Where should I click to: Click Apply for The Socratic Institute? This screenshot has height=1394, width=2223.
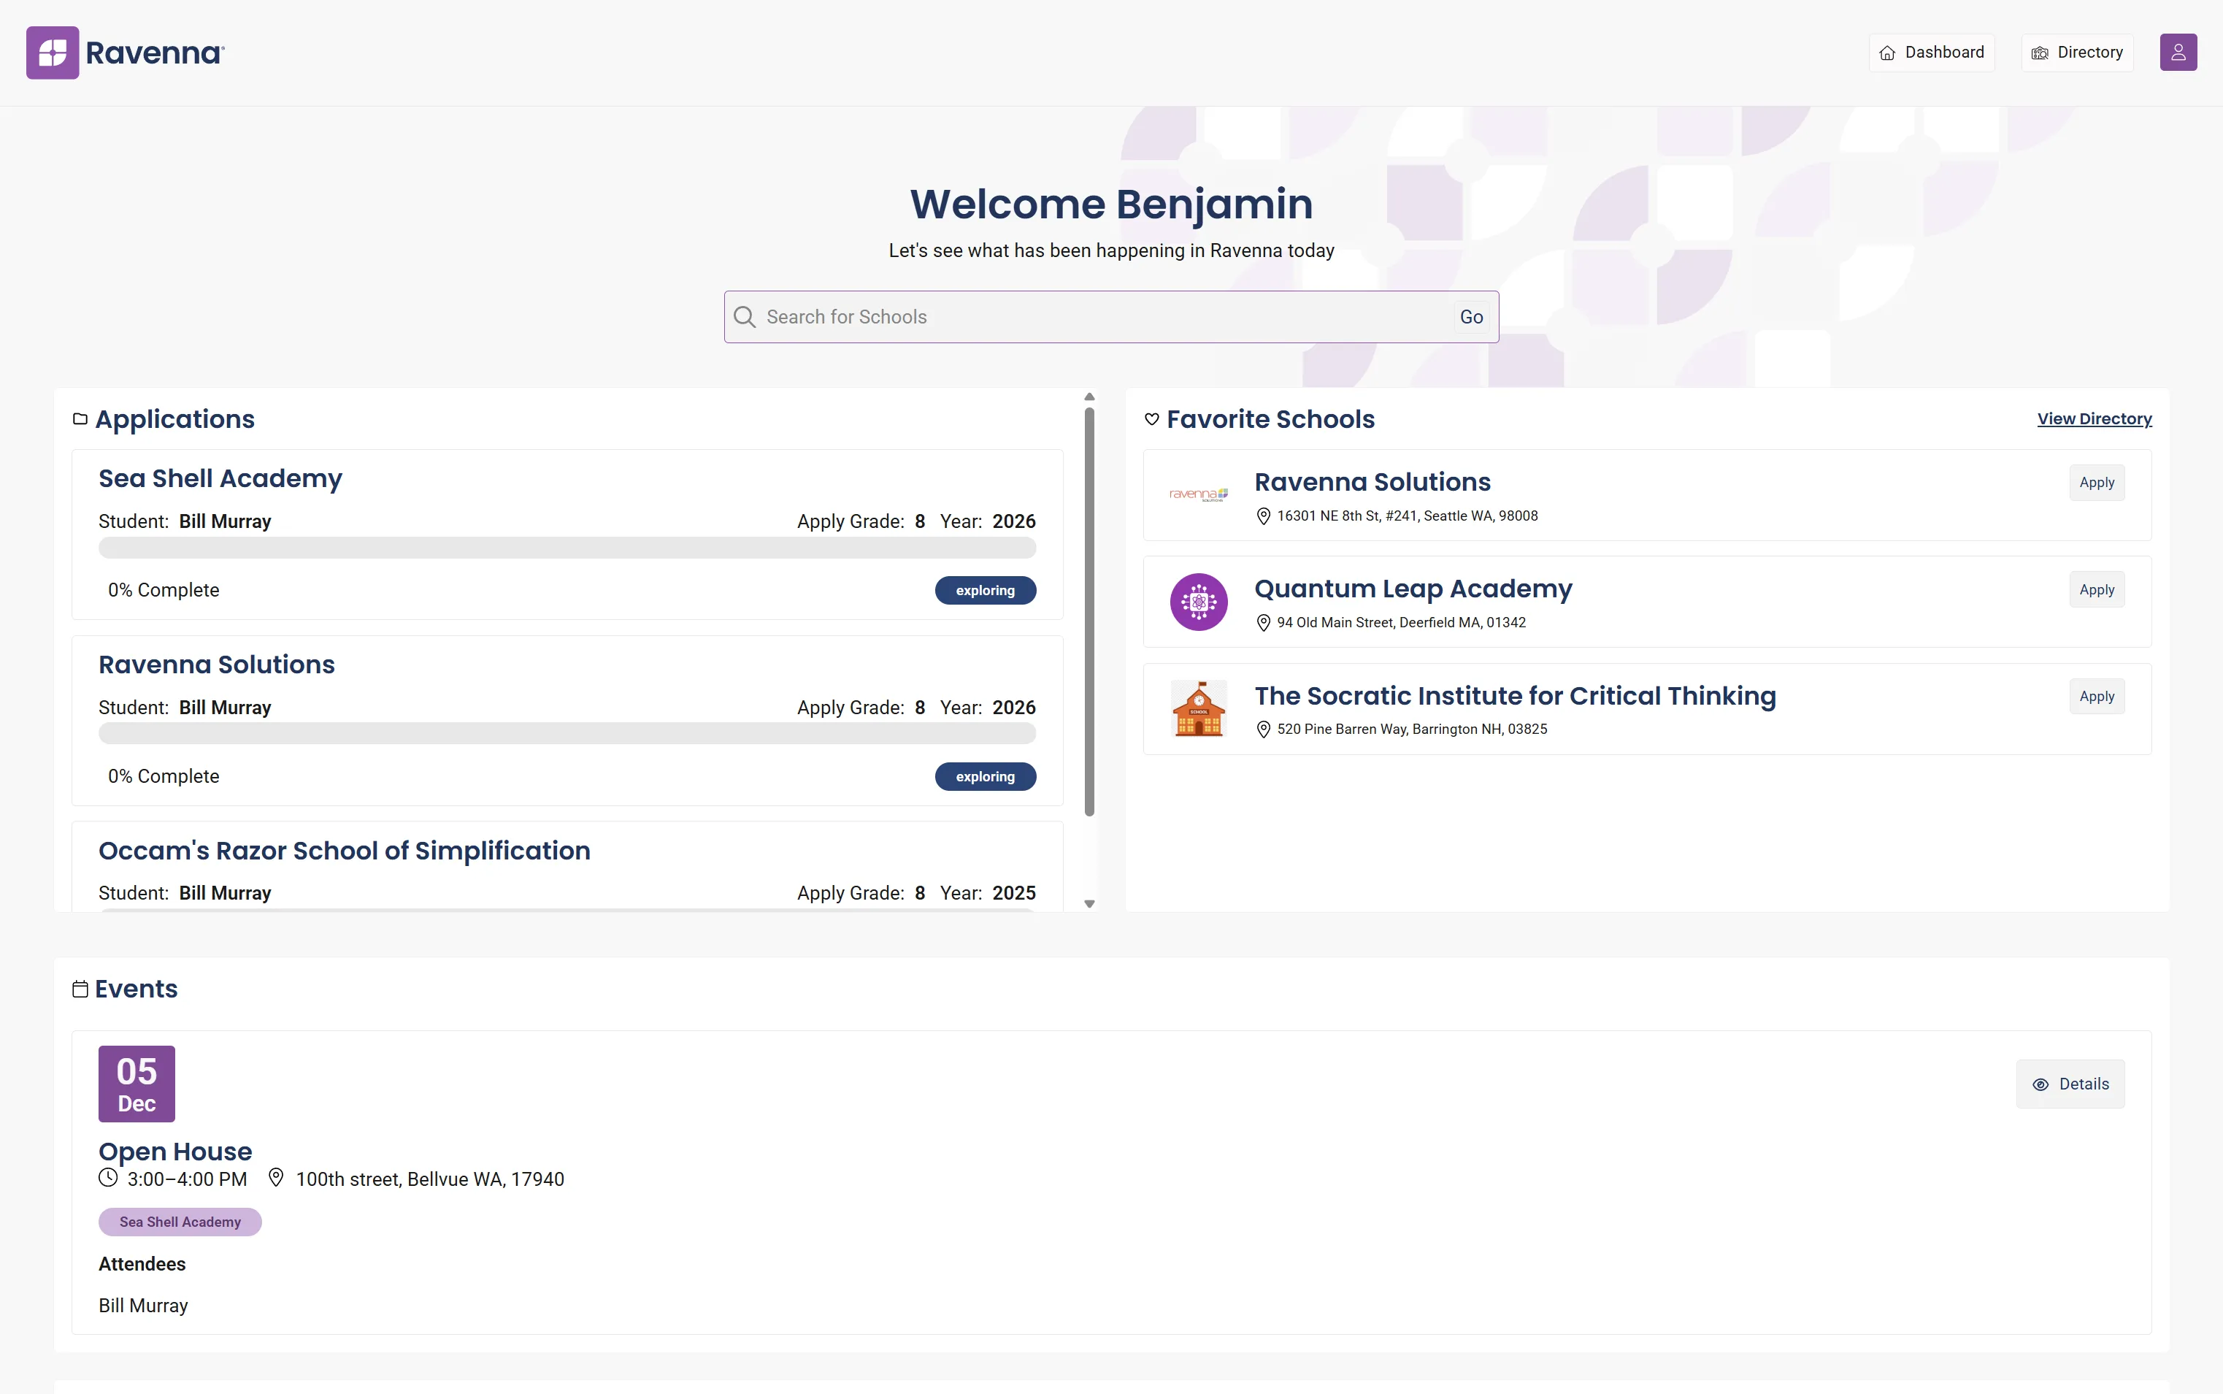coord(2096,696)
